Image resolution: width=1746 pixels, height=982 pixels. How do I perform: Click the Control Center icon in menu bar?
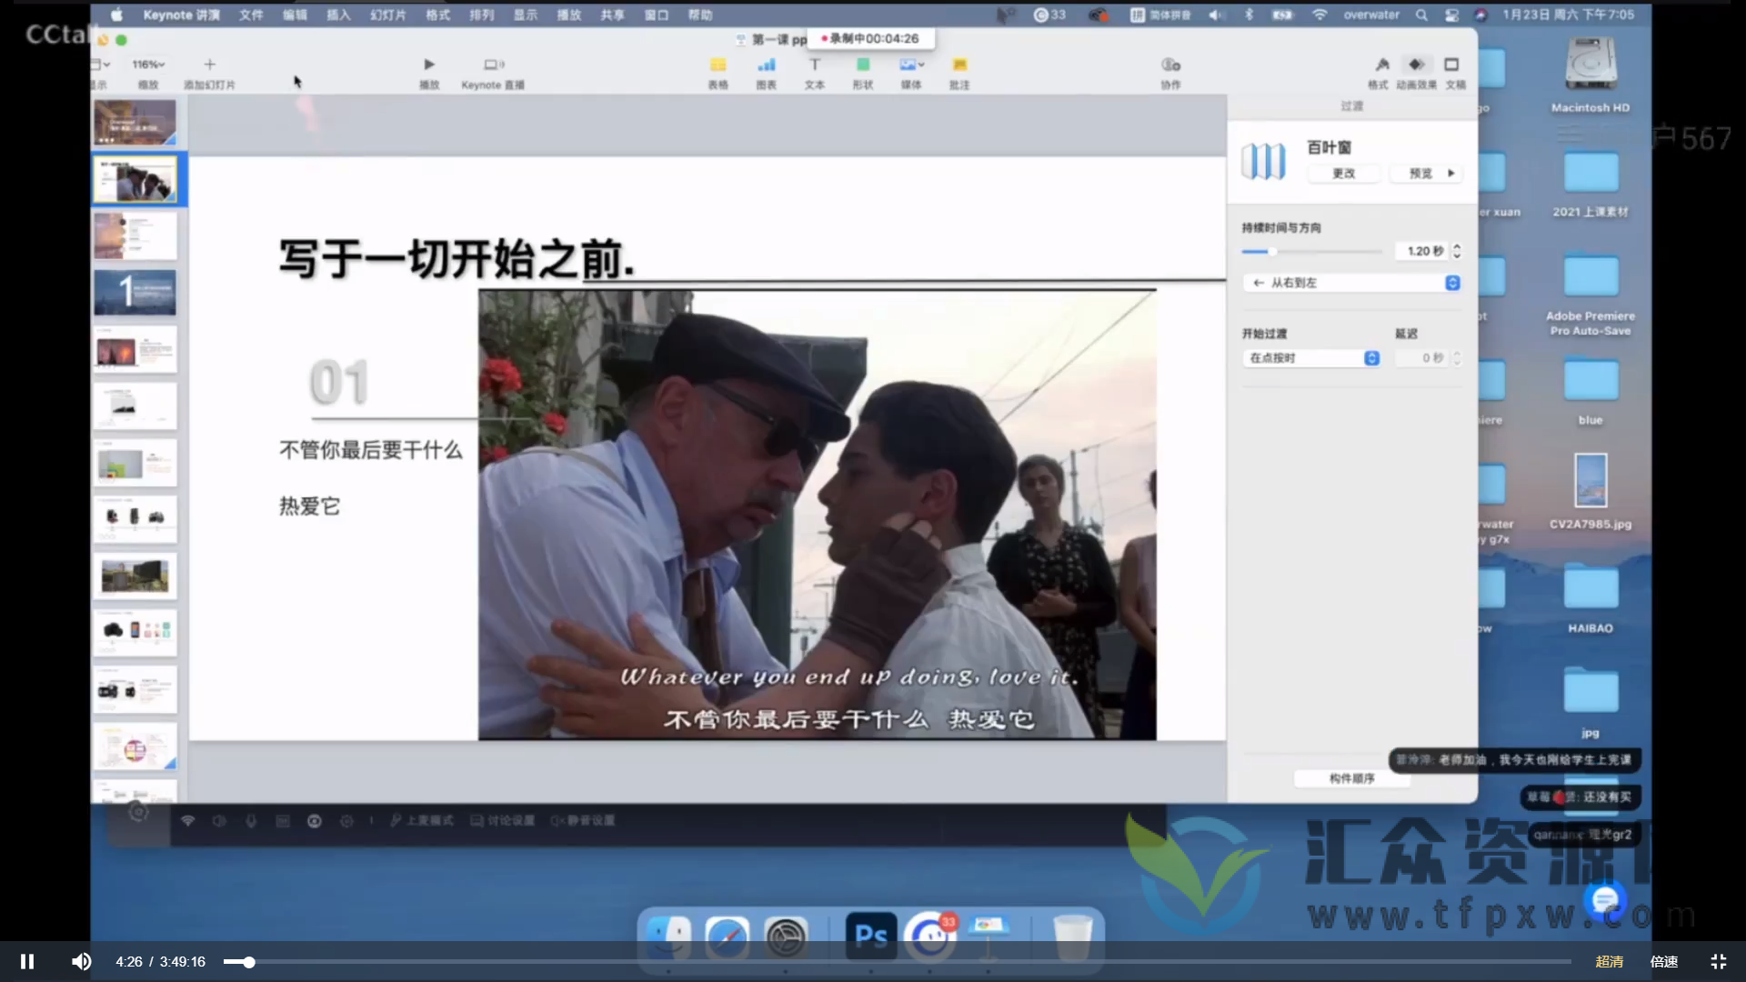pyautogui.click(x=1451, y=15)
